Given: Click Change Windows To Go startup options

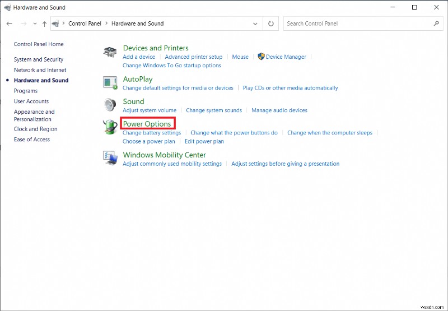Looking at the screenshot, I should (x=172, y=66).
